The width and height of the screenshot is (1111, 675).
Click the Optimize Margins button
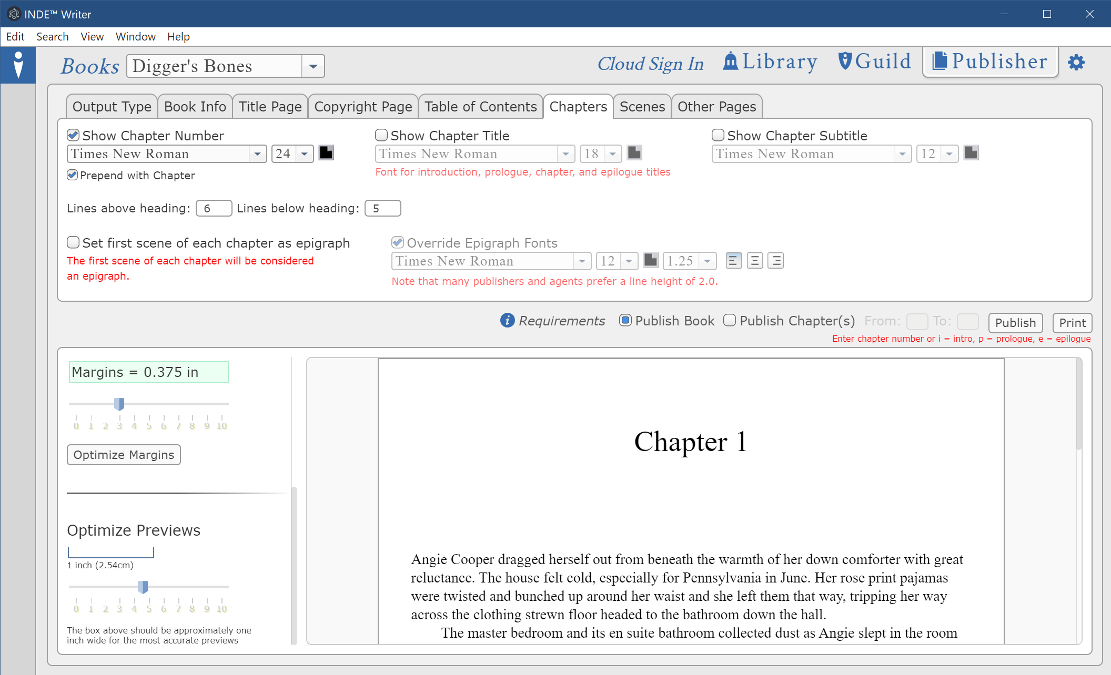(124, 455)
